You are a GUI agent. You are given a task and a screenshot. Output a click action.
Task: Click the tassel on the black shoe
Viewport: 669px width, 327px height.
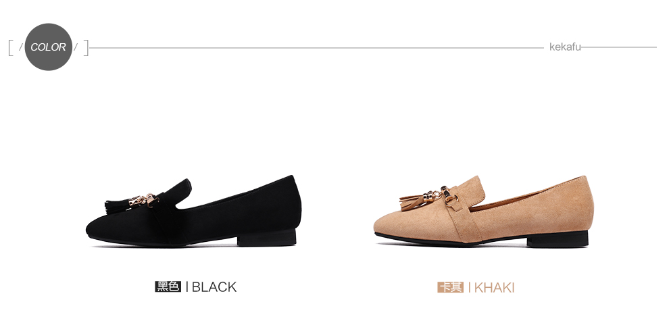click(x=116, y=206)
